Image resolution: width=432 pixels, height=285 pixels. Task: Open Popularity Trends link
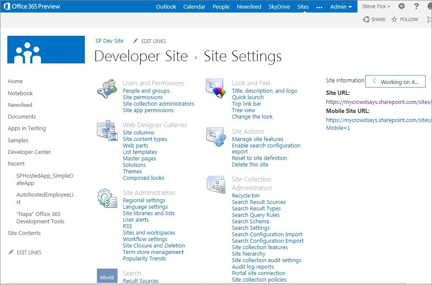(x=144, y=259)
